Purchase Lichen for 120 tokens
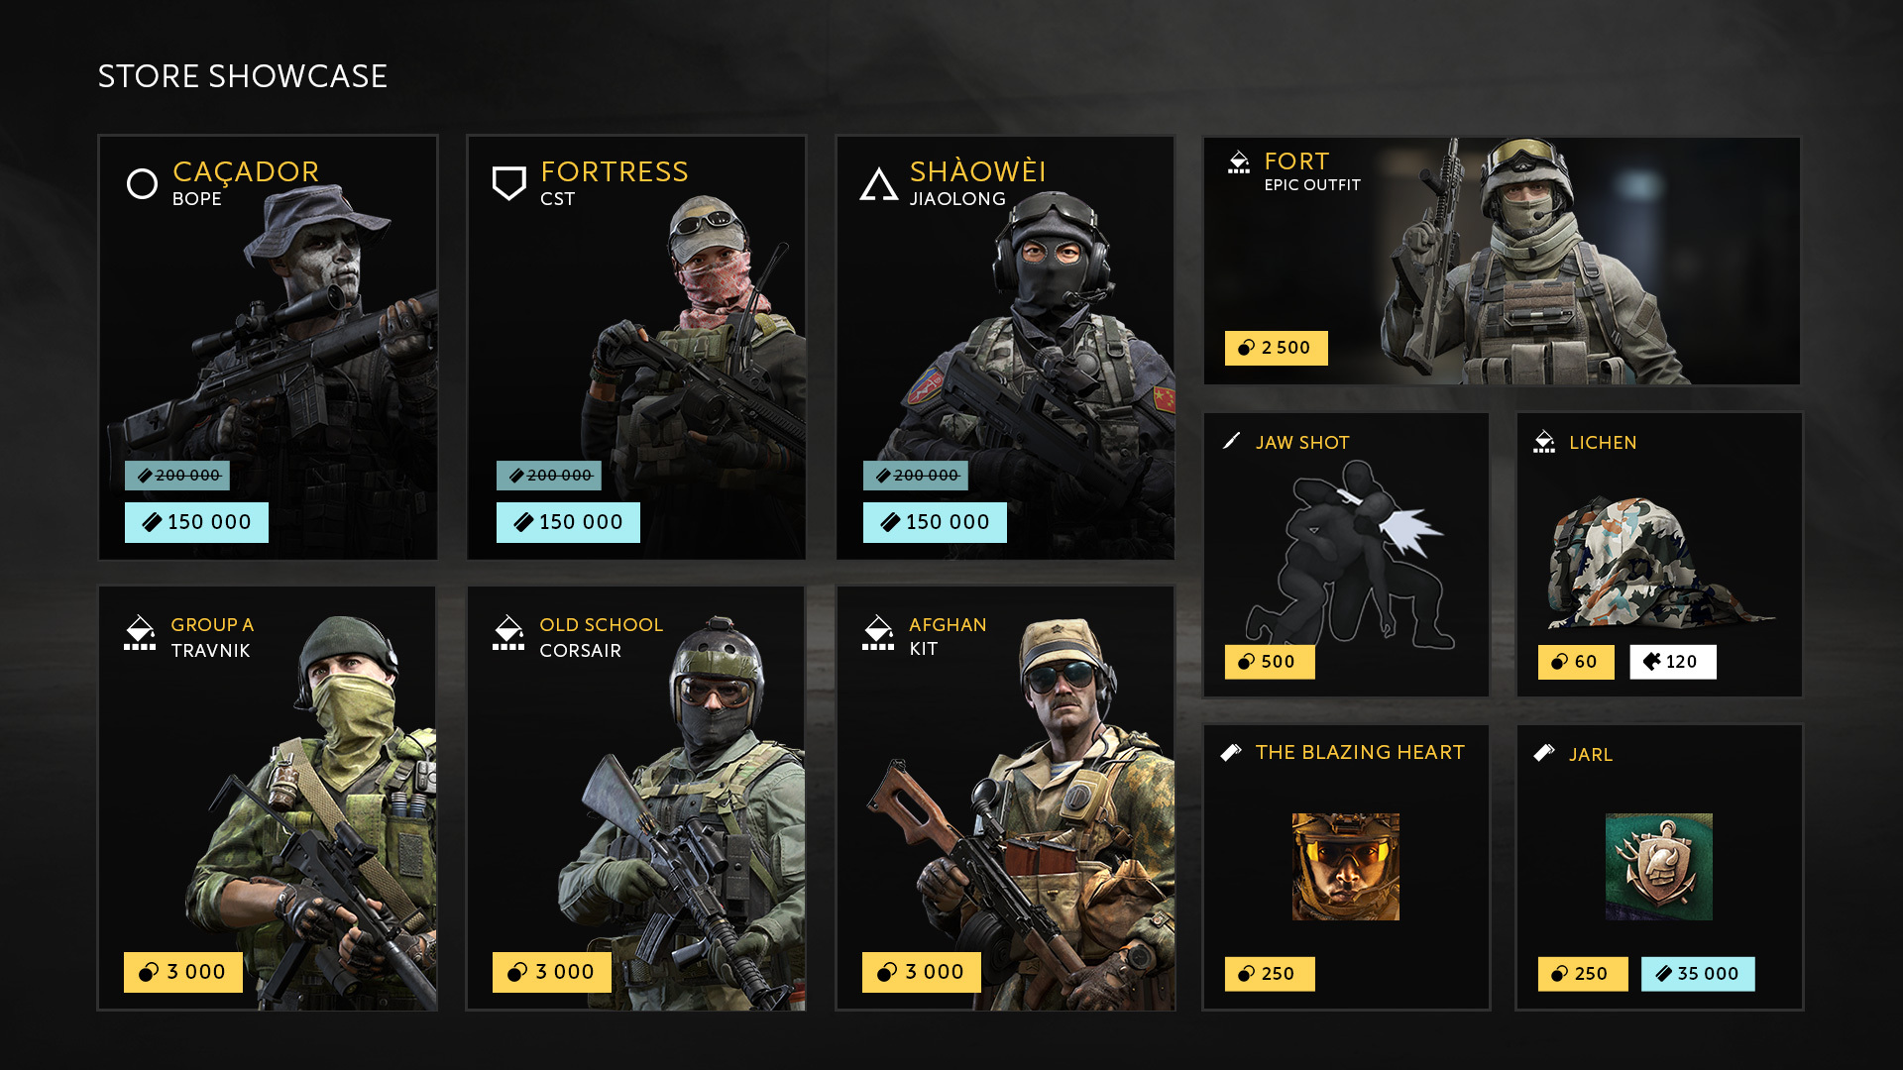The width and height of the screenshot is (1903, 1070). click(1673, 662)
